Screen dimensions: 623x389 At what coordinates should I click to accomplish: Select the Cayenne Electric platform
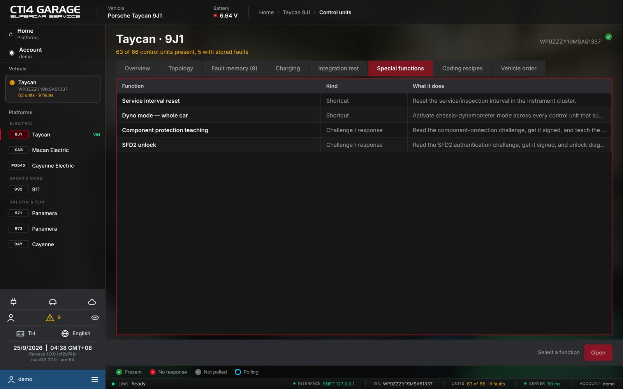point(53,166)
